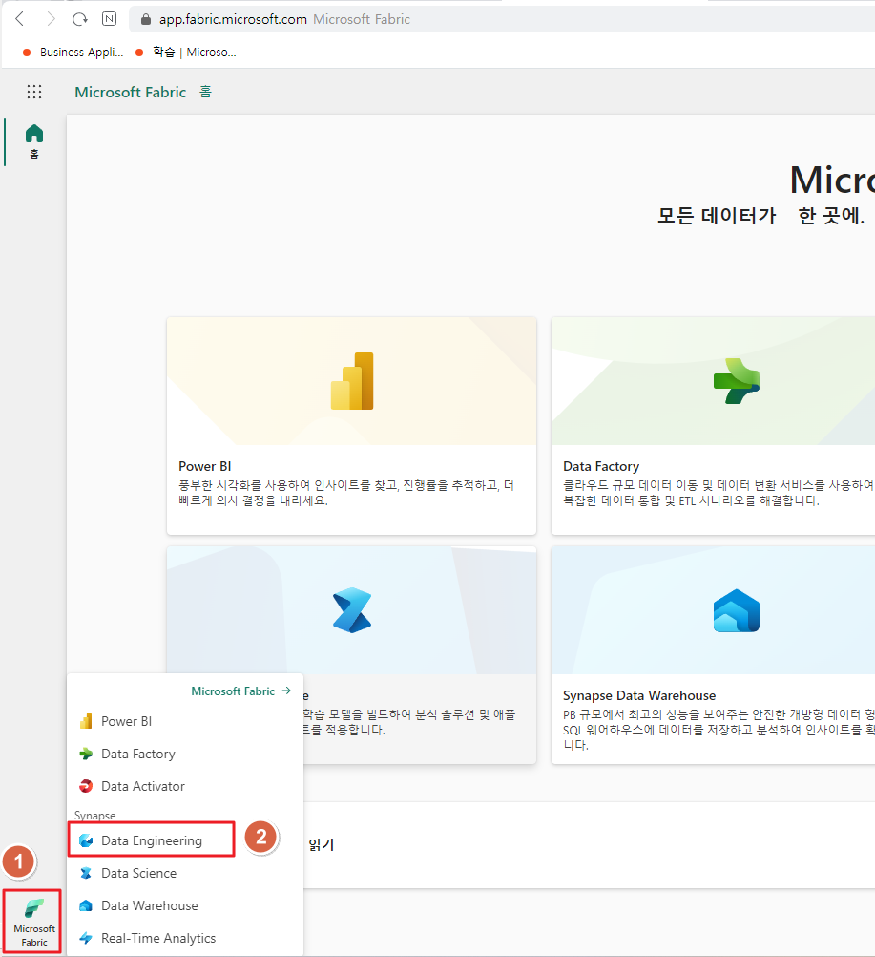Click the 홈 breadcrumb in header

205,92
